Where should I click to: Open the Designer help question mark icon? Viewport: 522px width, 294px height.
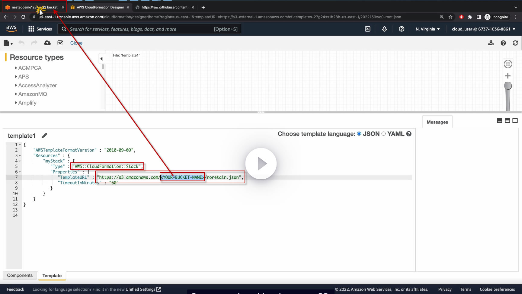pyautogui.click(x=503, y=43)
